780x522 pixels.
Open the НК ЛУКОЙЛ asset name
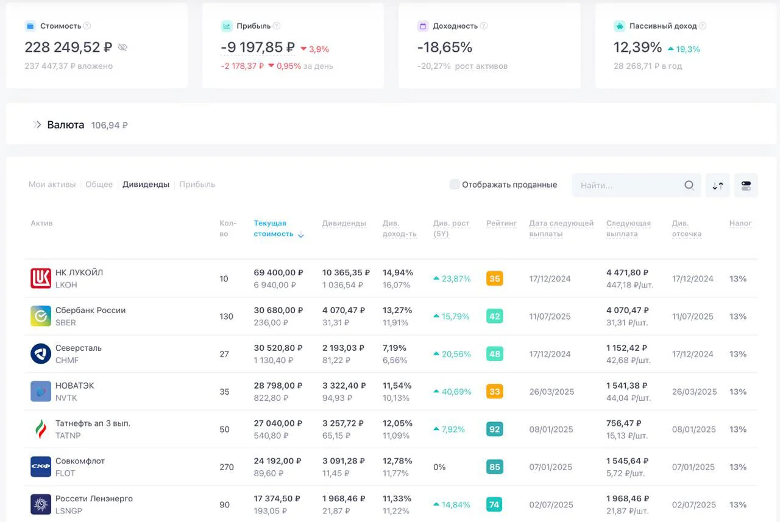79,273
